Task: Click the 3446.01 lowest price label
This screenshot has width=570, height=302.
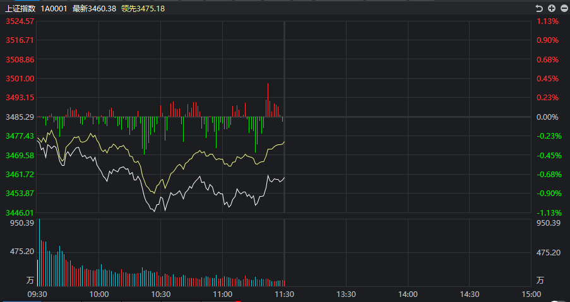Action: click(20, 212)
